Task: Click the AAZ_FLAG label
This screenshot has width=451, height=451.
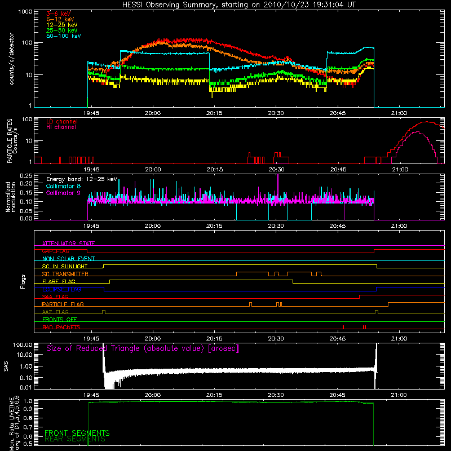Action: click(x=55, y=312)
